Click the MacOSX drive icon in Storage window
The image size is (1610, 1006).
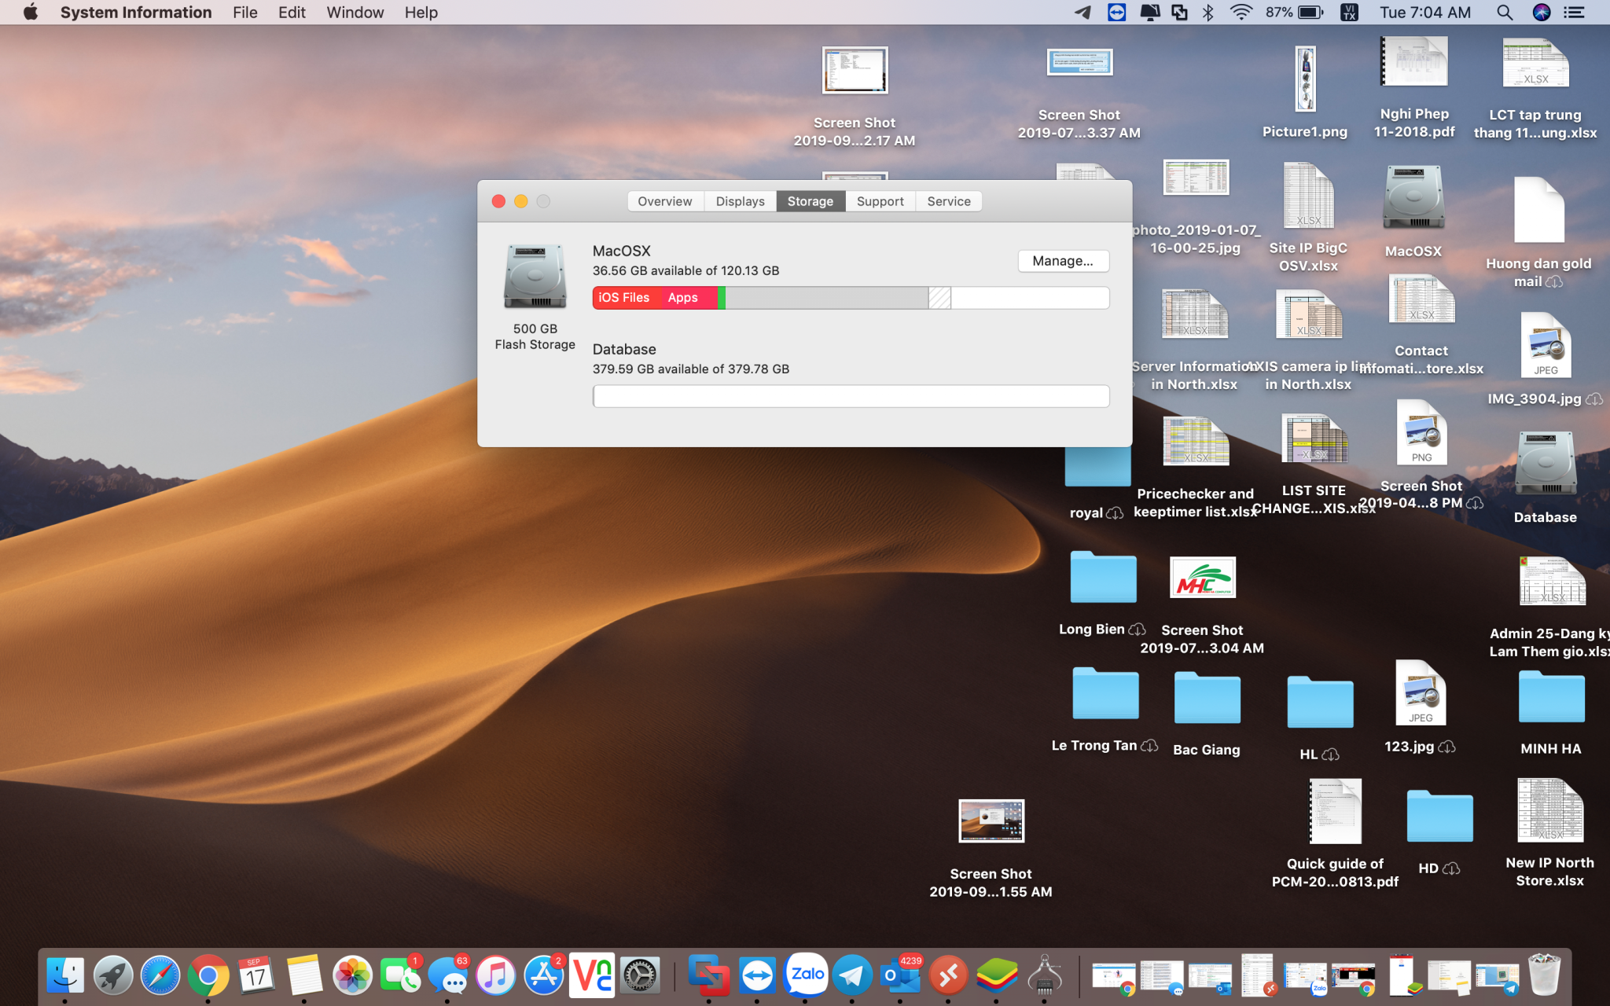535,277
